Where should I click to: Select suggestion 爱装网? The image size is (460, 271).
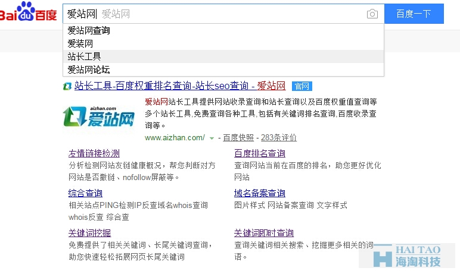(x=223, y=43)
